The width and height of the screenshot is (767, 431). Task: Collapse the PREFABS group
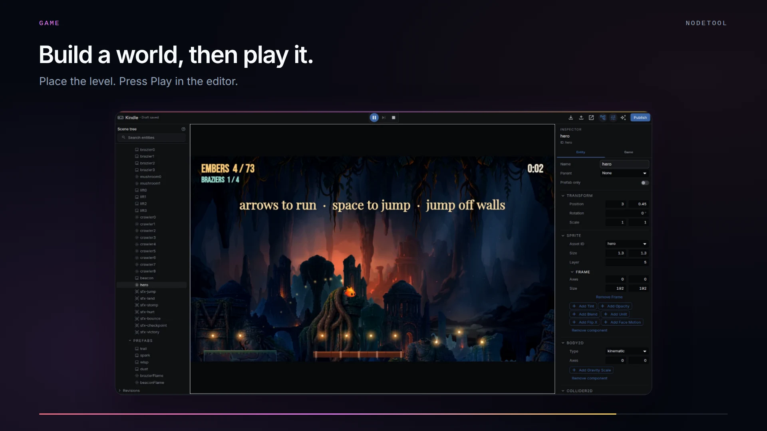coord(130,340)
